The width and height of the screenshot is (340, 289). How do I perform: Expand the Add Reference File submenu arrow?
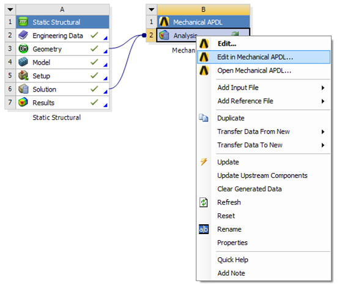[323, 101]
